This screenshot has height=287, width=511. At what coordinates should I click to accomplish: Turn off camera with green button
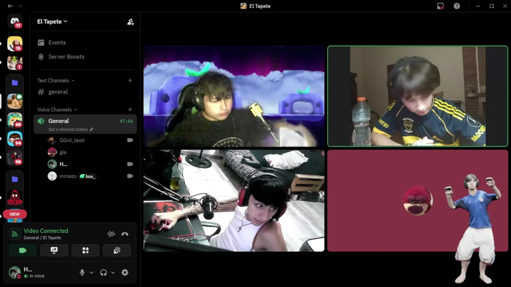point(23,250)
